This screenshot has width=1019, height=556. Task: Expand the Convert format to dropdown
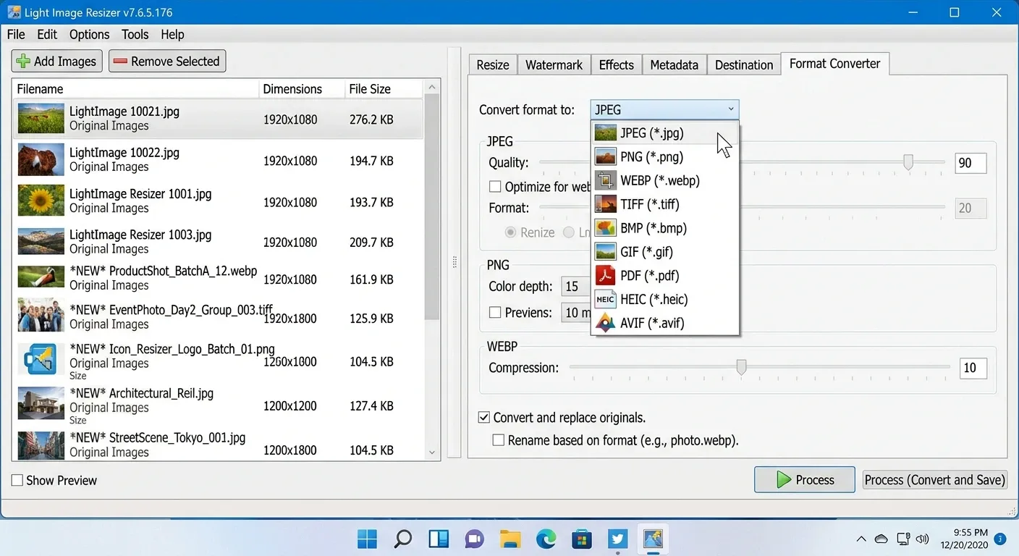click(x=664, y=110)
